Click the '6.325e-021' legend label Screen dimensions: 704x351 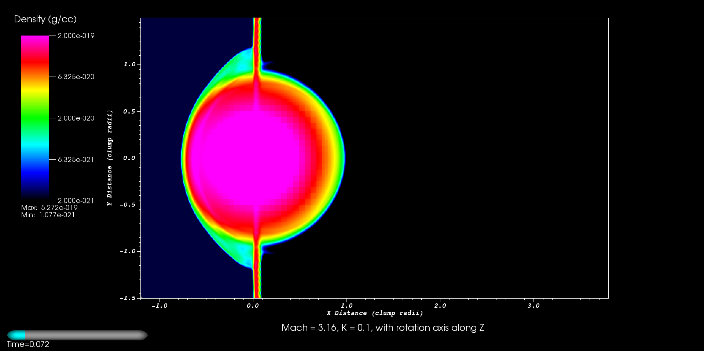coord(76,160)
